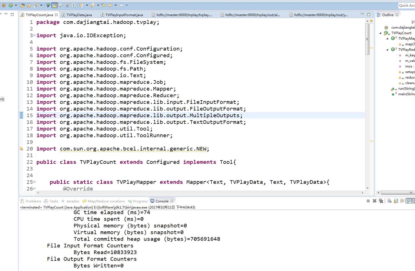Click the Back navigation arrow icon
The image size is (415, 271).
coord(110,5)
